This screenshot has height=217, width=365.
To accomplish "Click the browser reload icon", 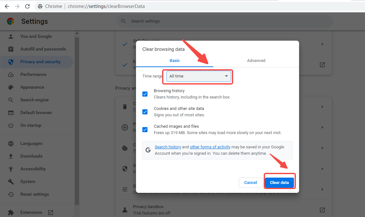I will [x=27, y=6].
